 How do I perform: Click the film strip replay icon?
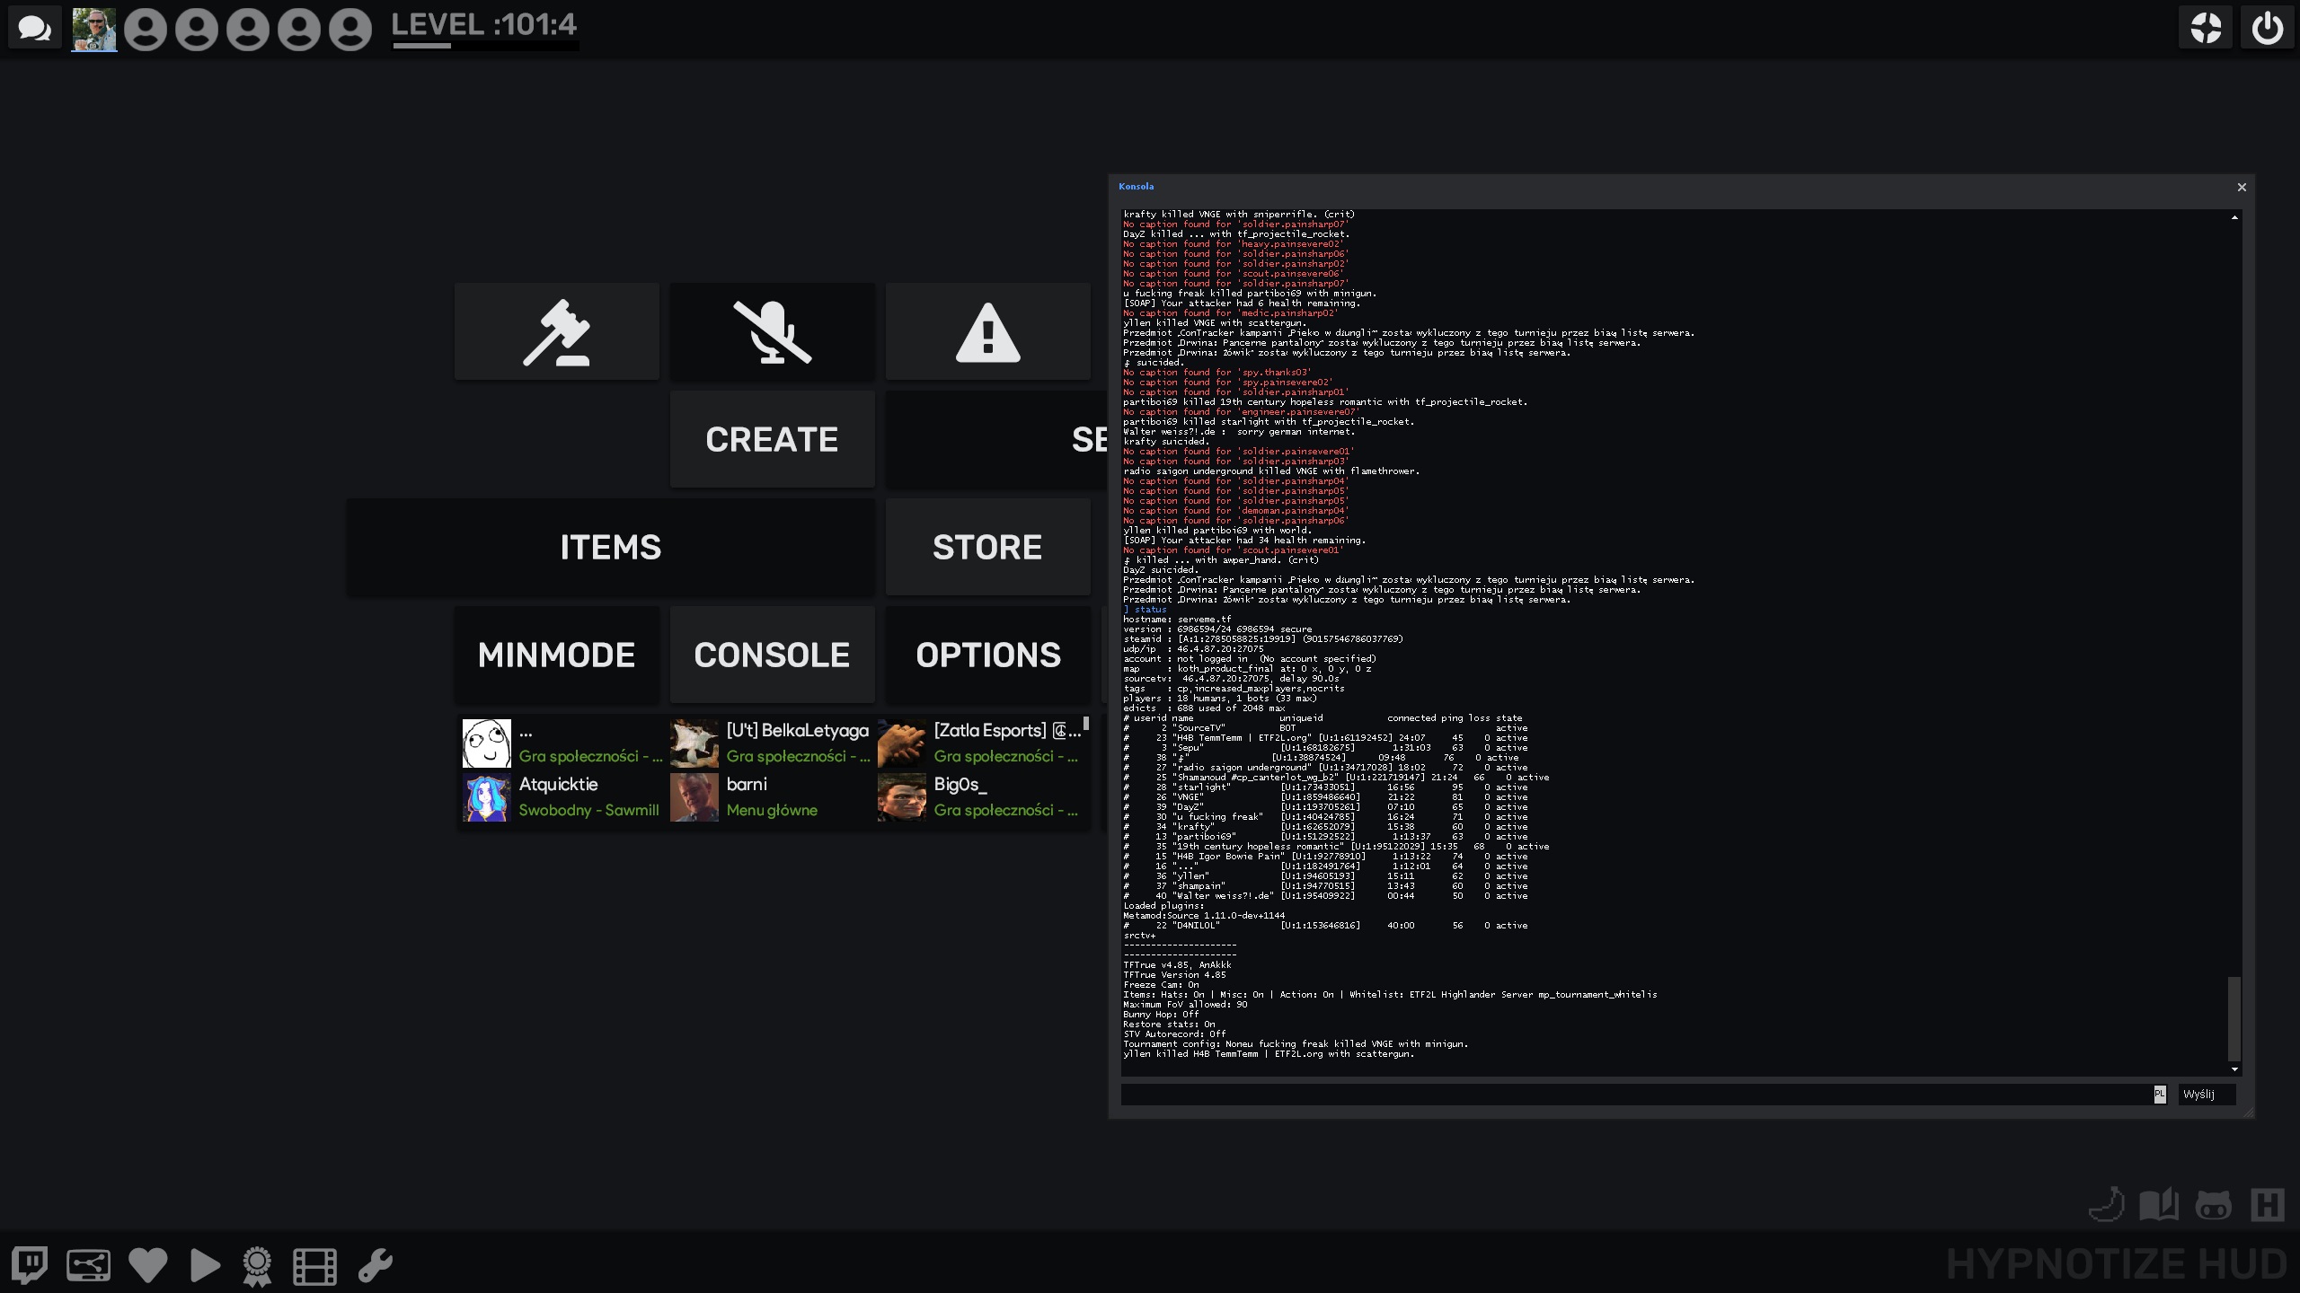(x=314, y=1266)
